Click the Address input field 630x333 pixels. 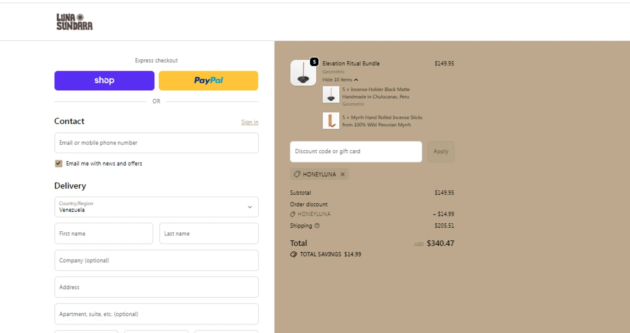pyautogui.click(x=156, y=287)
